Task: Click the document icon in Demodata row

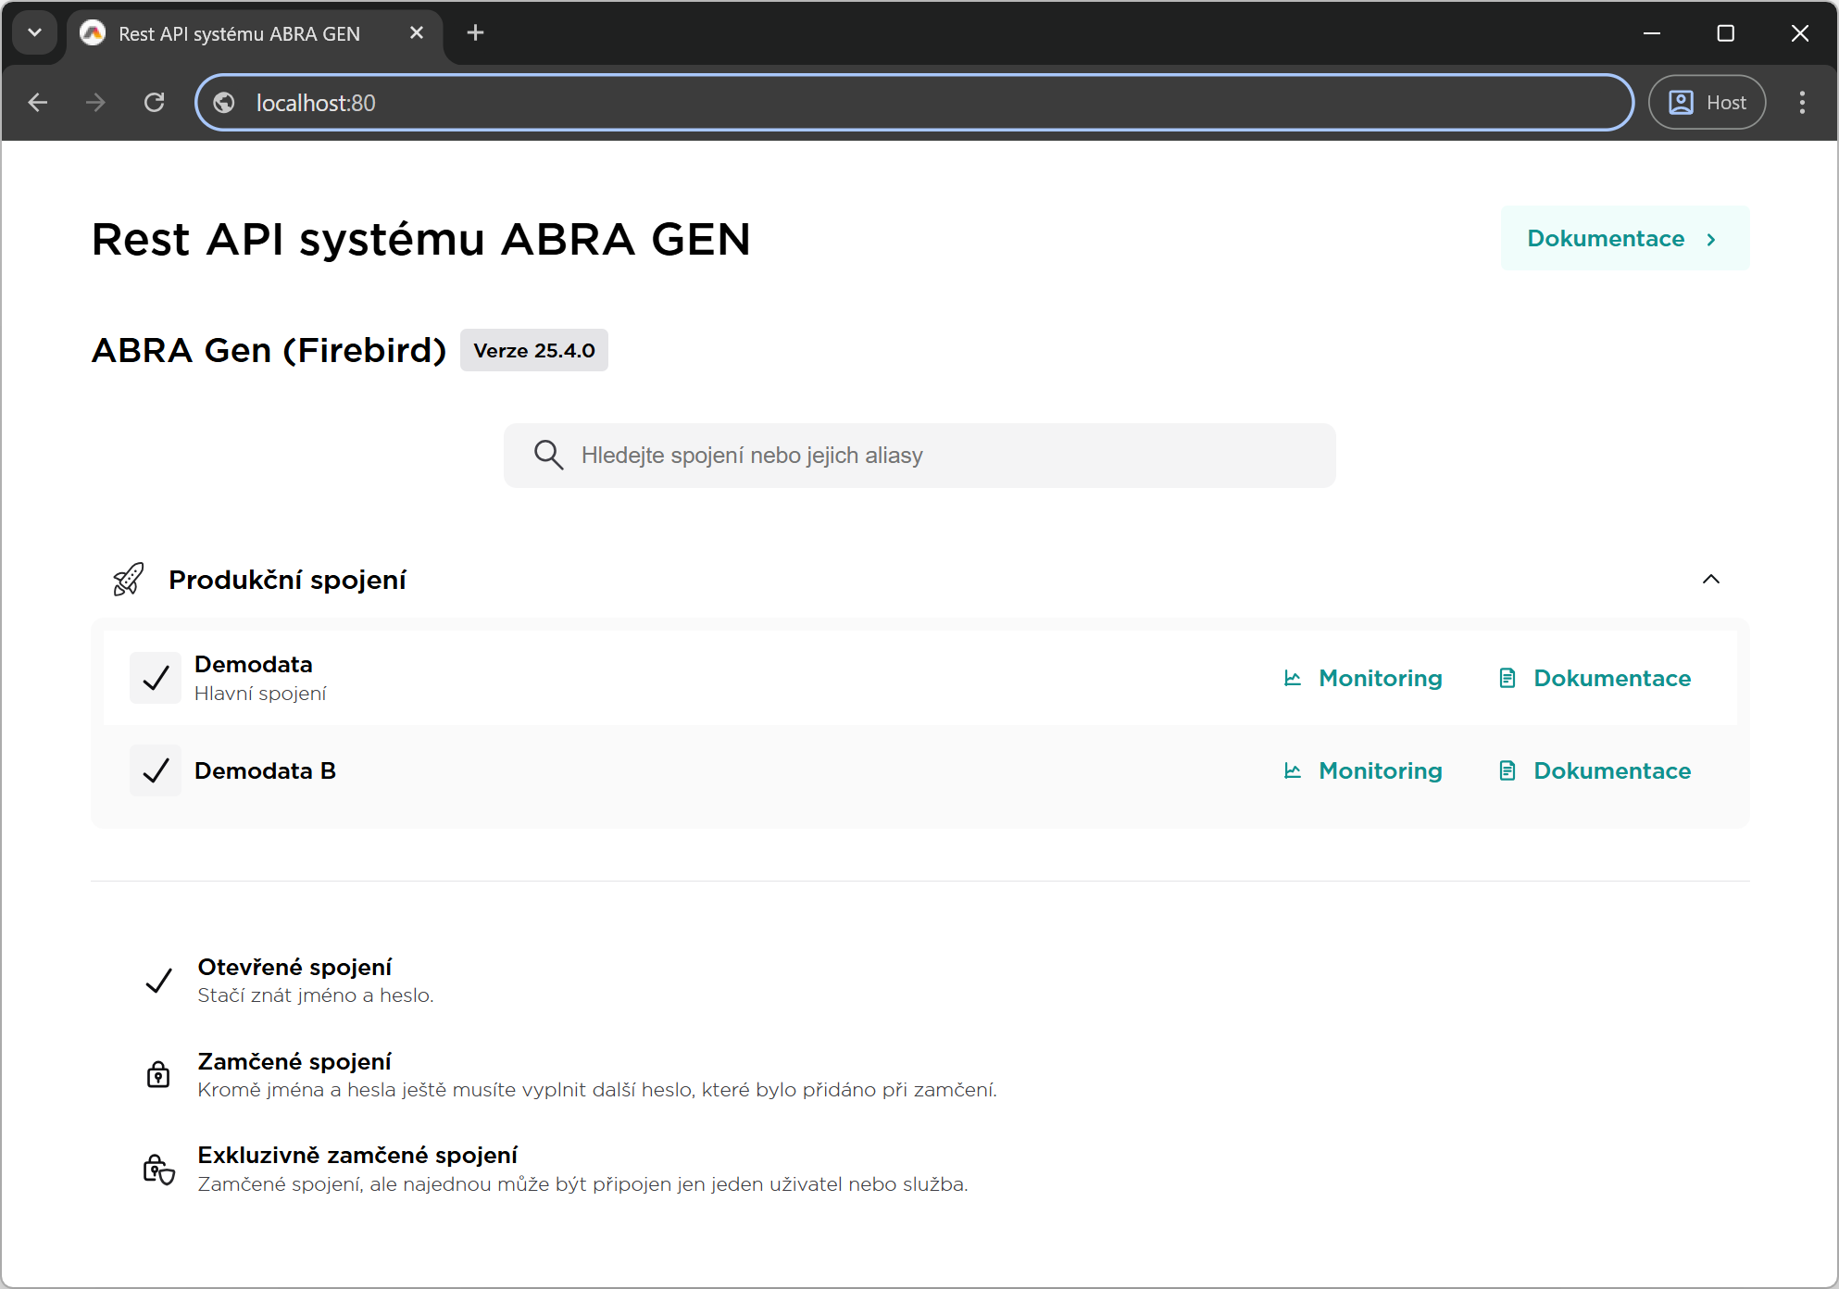Action: click(x=1507, y=678)
